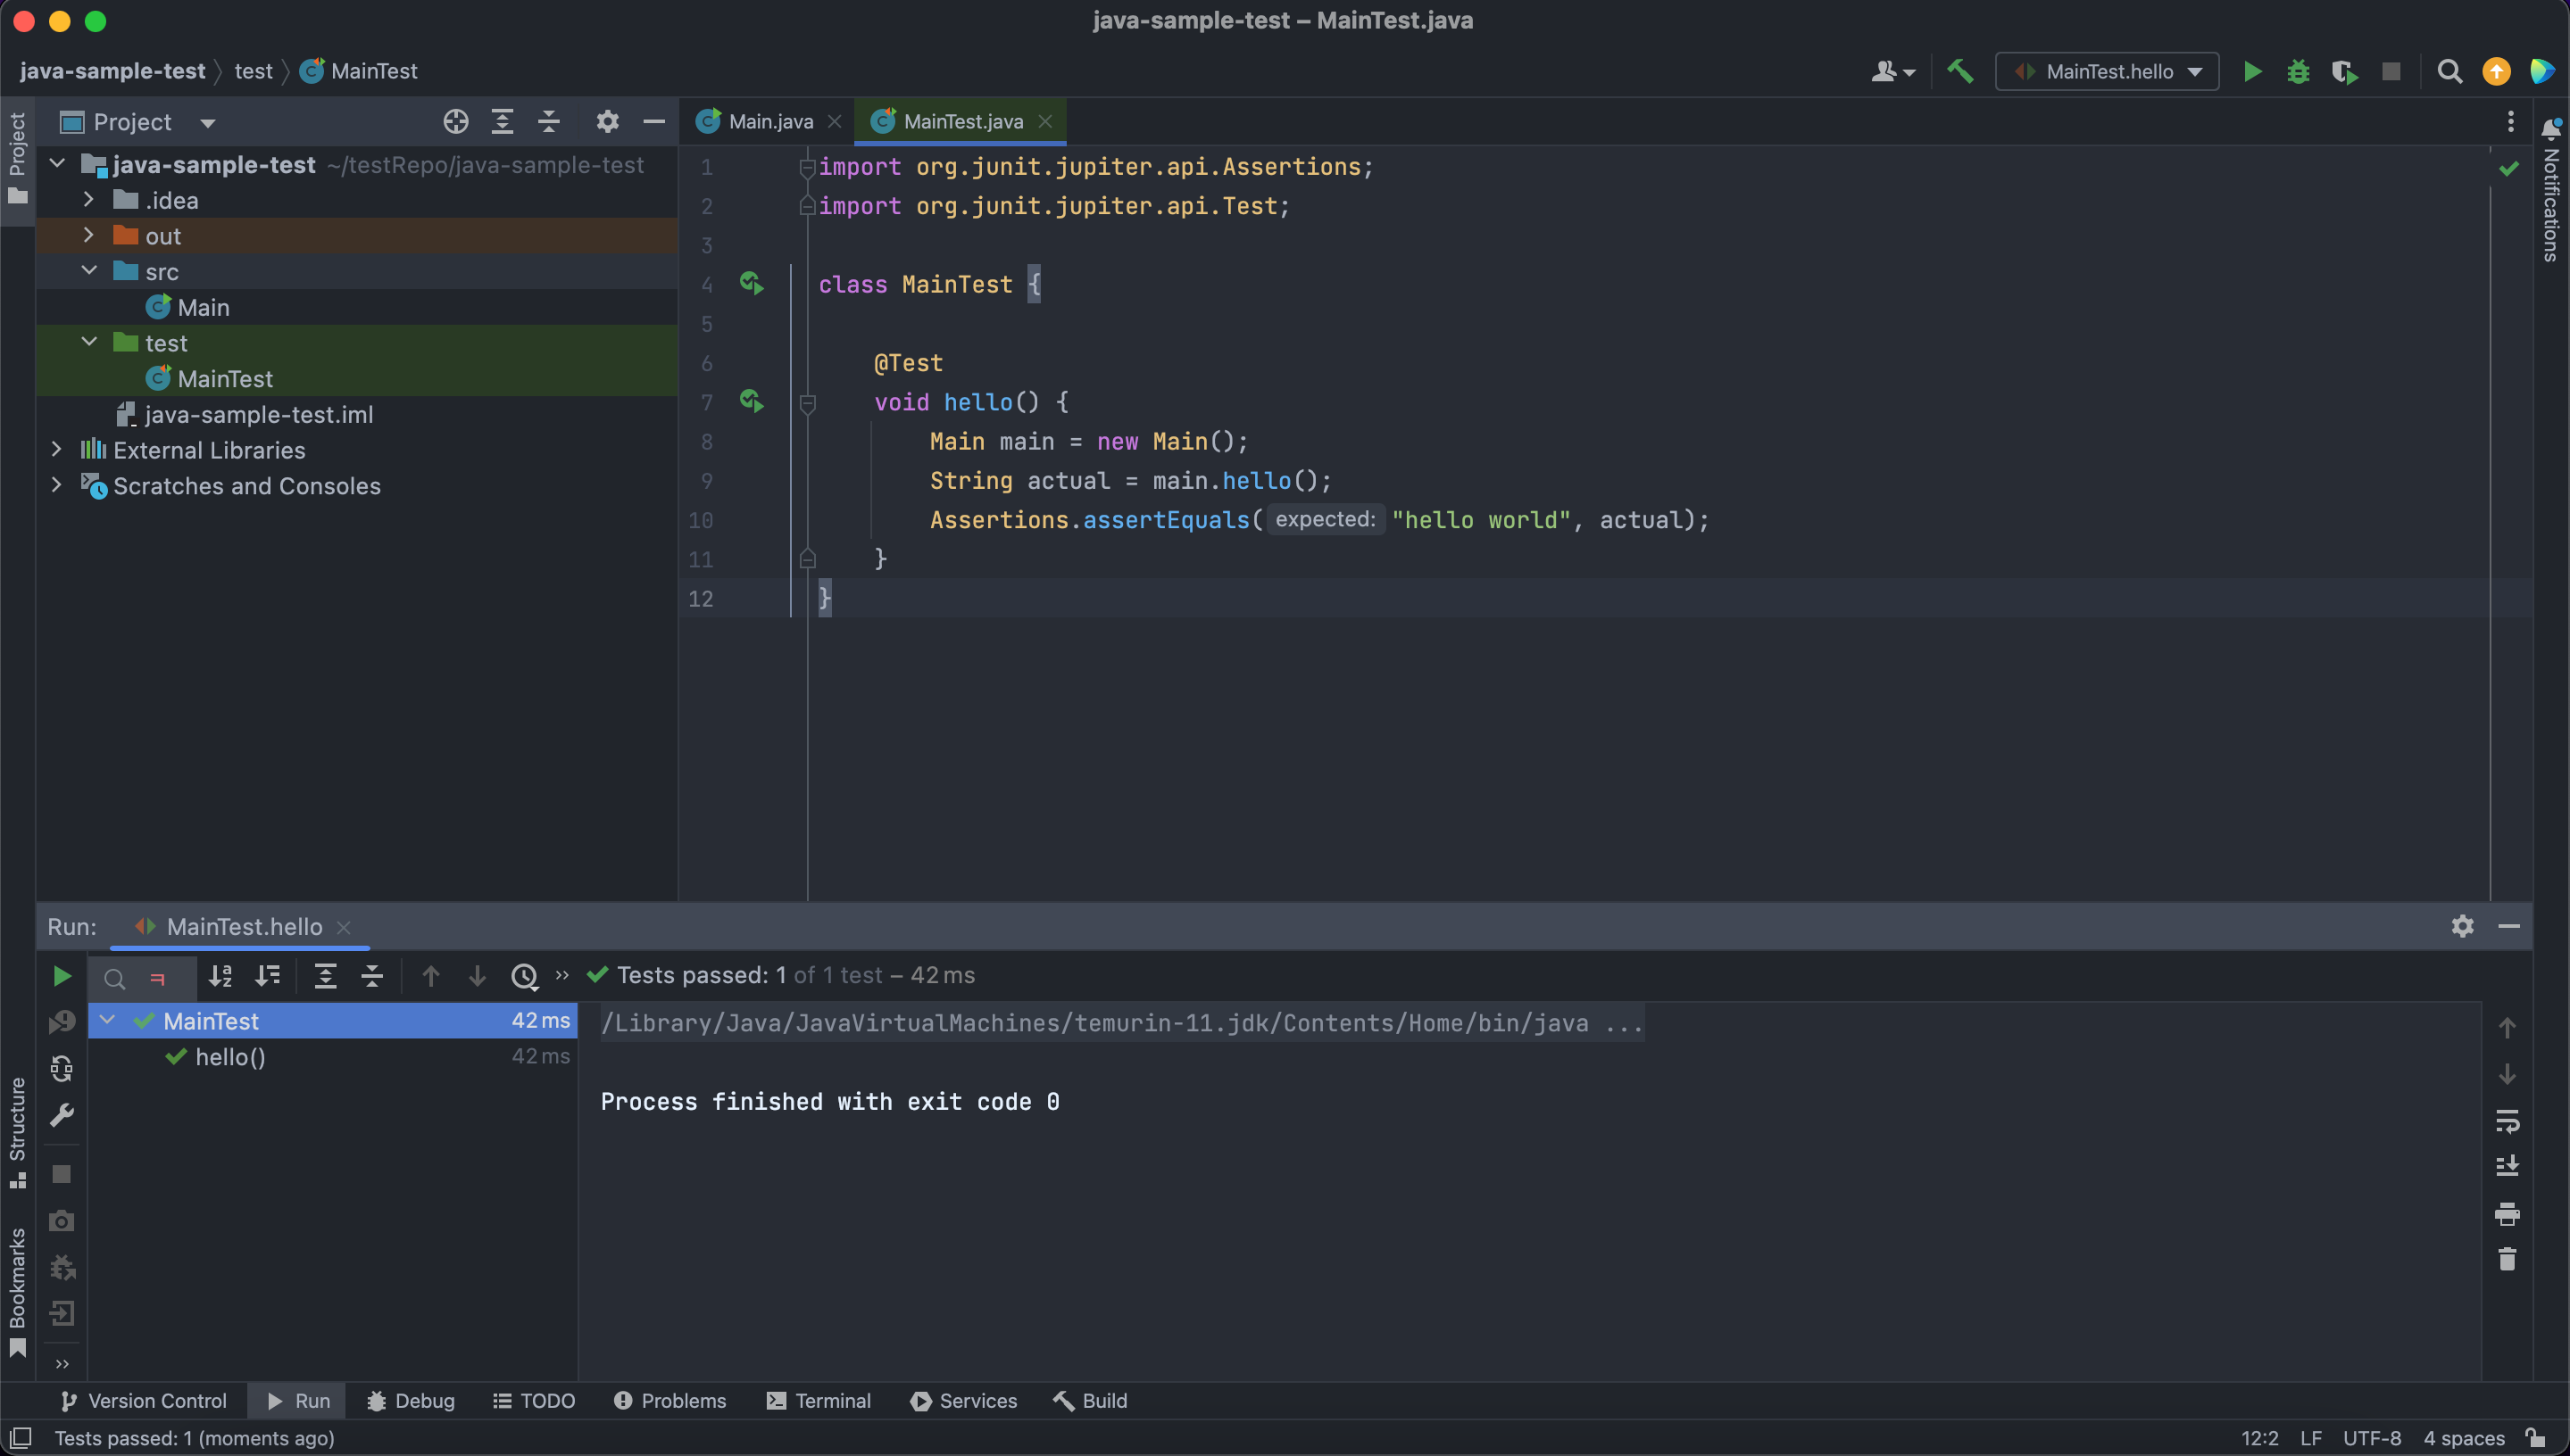Open MainTest.hello run configuration dropdown
Image resolution: width=2570 pixels, height=1456 pixels.
coord(2107,71)
